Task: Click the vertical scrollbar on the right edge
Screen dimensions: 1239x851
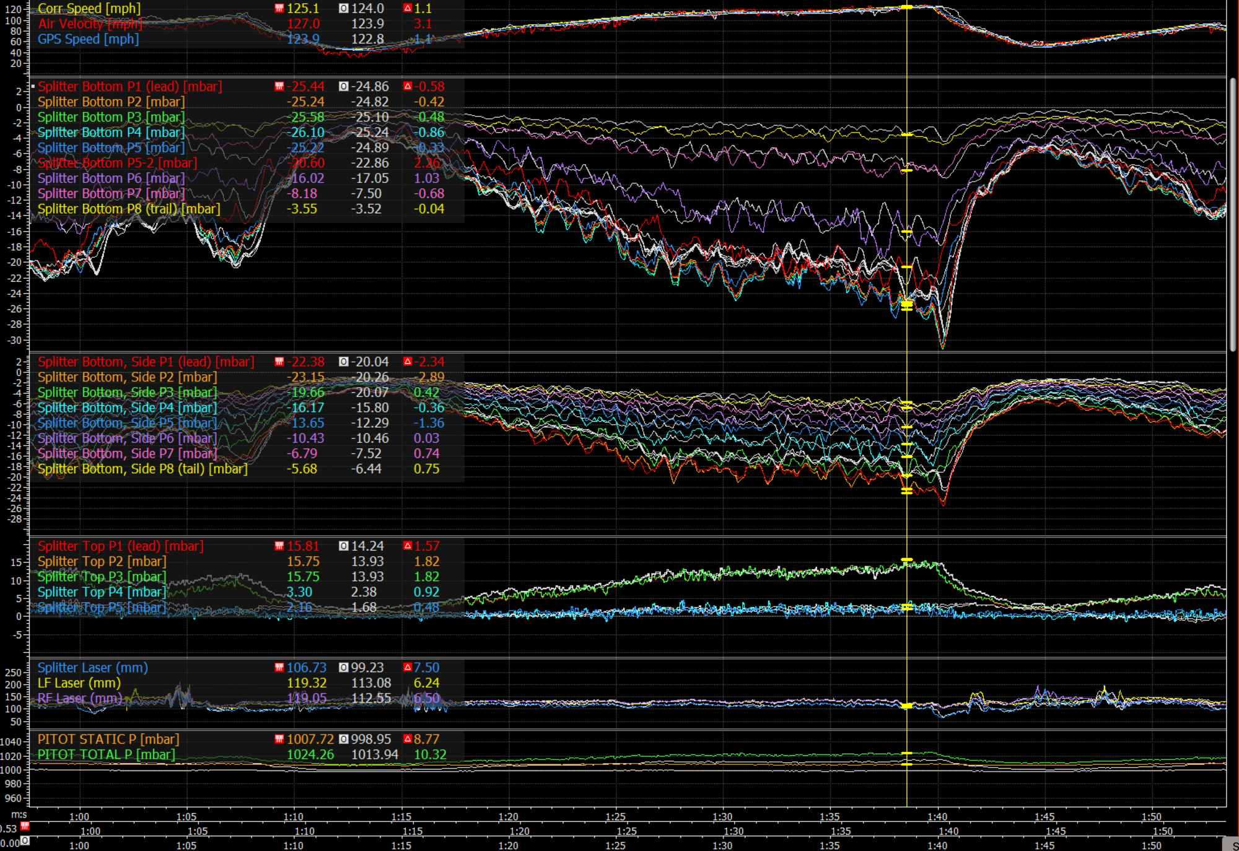Action: pos(1232,214)
